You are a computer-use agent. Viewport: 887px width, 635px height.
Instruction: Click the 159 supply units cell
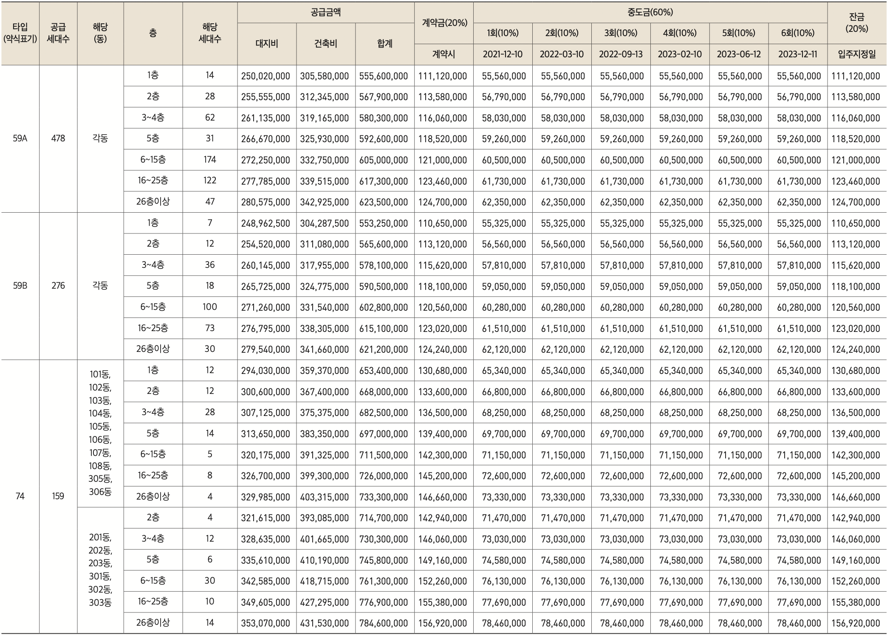tap(58, 496)
